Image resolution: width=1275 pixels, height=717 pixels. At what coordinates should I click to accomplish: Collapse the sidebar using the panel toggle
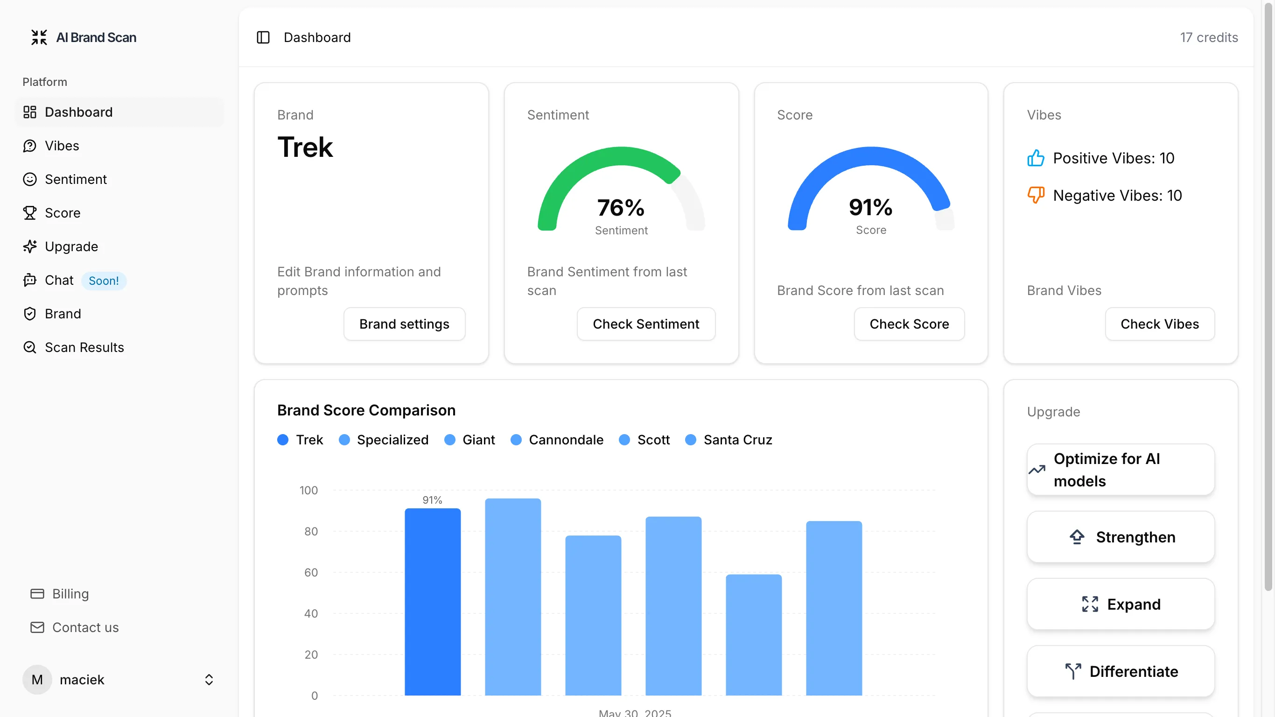[x=263, y=37]
